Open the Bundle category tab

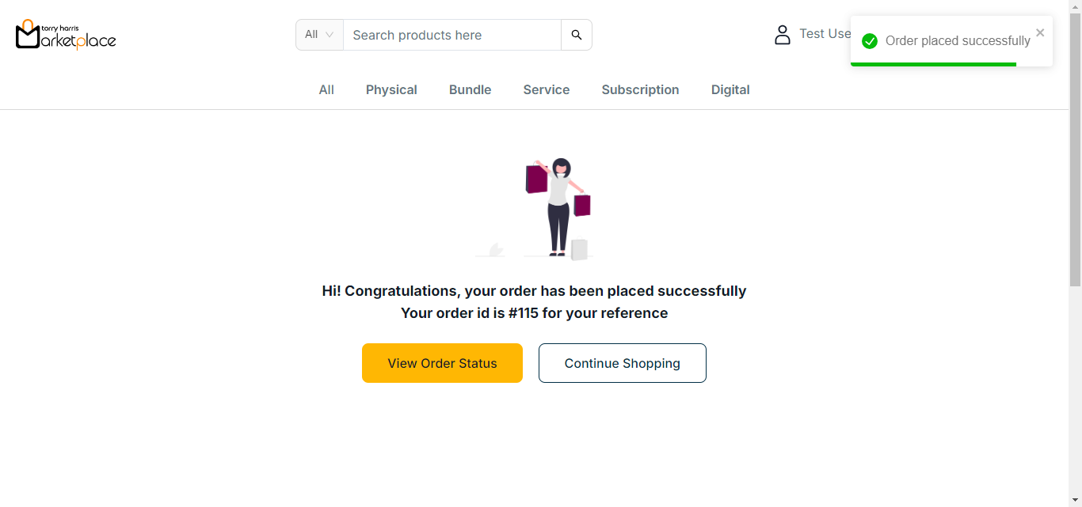470,90
